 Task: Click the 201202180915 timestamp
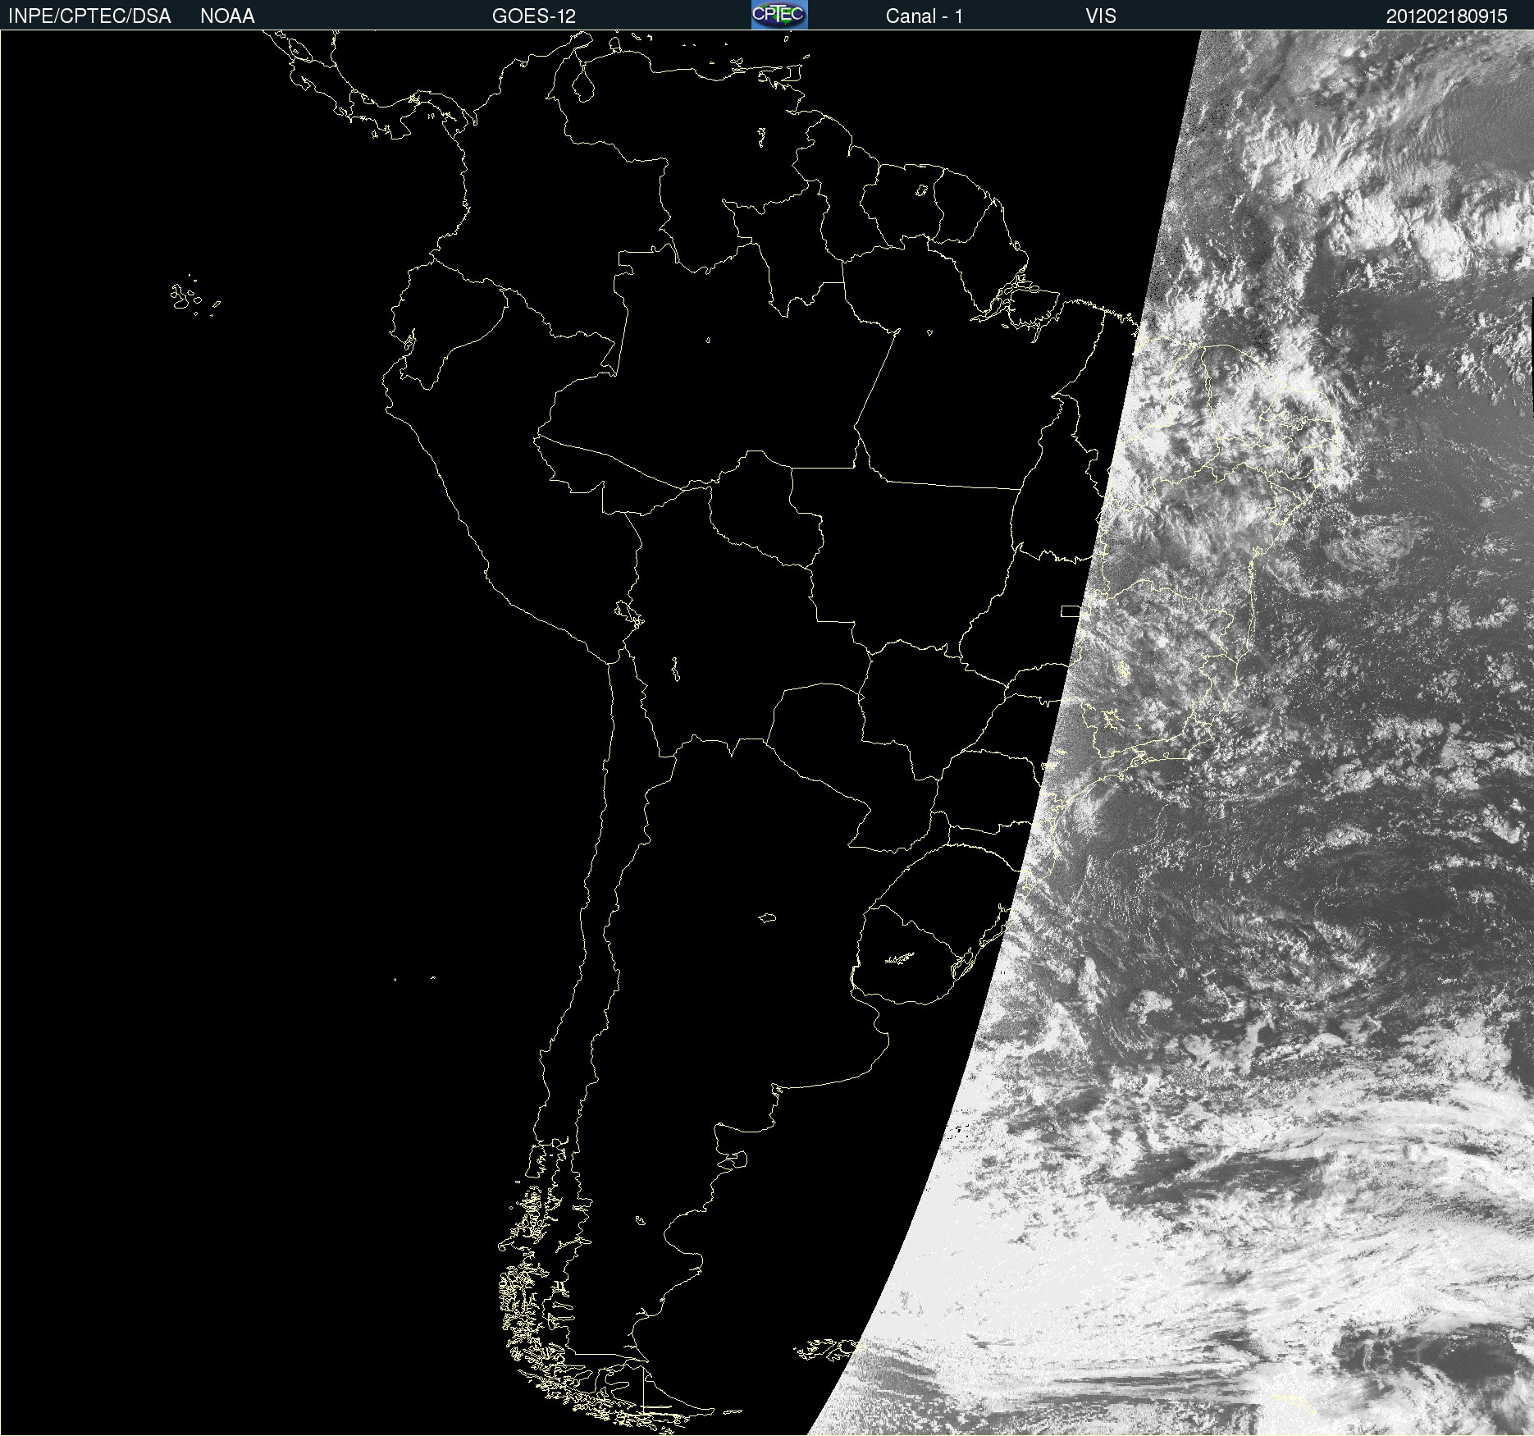point(1447,16)
